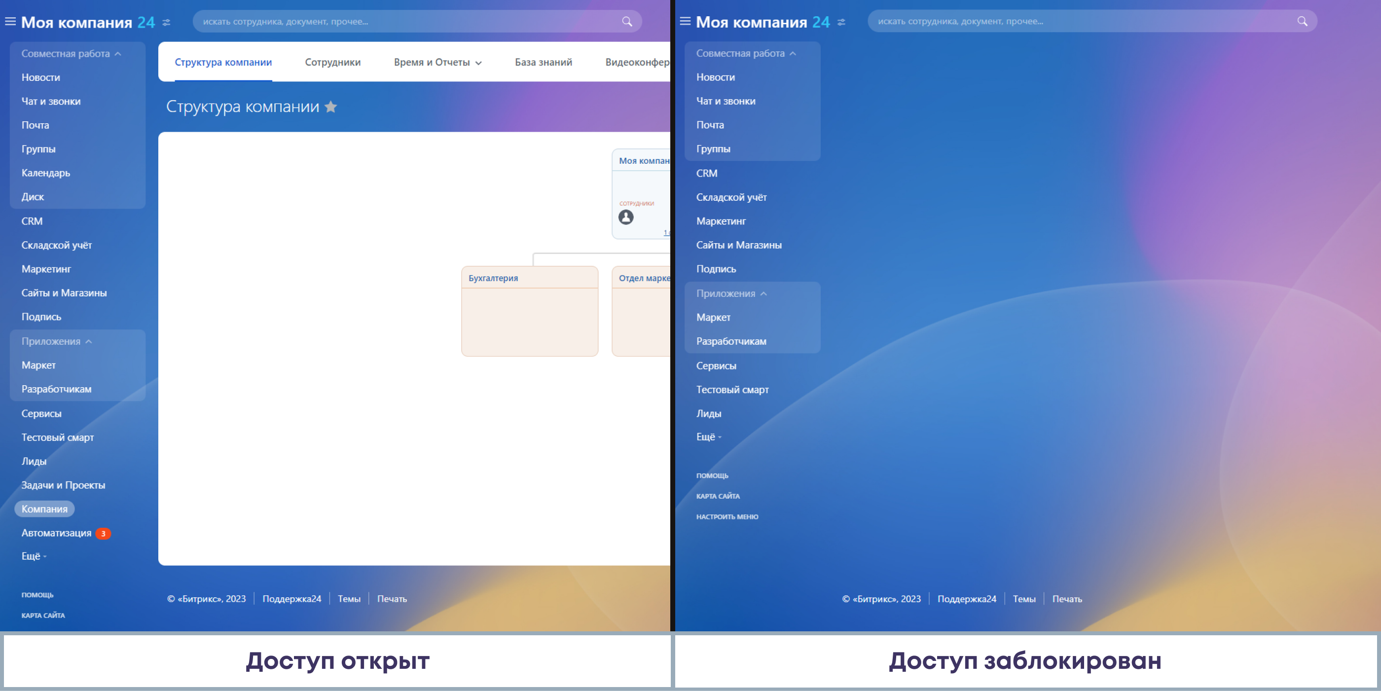Open Чат и звонки from sidebar
The height and width of the screenshot is (691, 1381).
pyautogui.click(x=50, y=102)
